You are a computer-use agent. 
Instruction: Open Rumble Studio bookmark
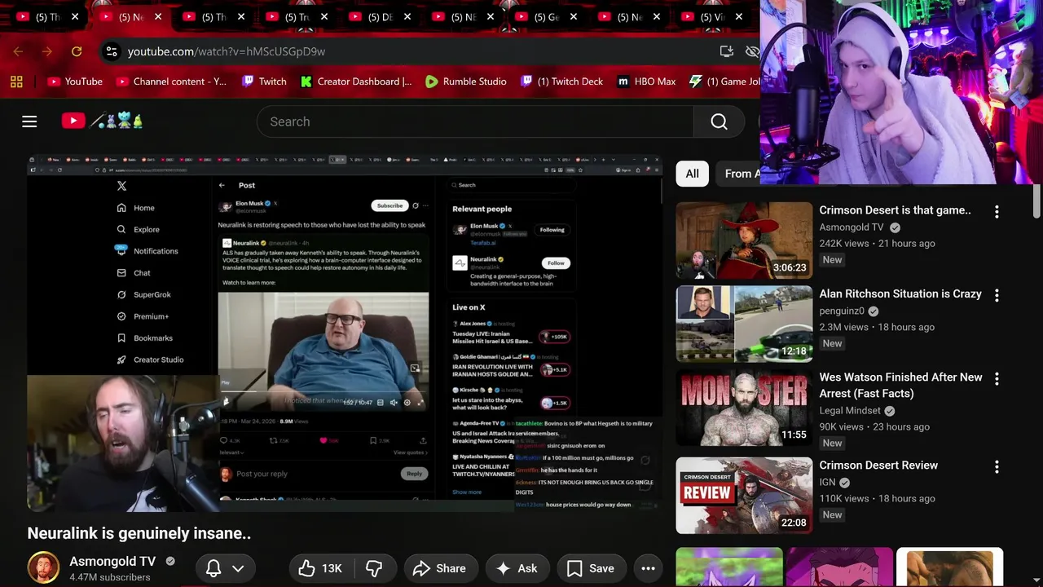(465, 82)
